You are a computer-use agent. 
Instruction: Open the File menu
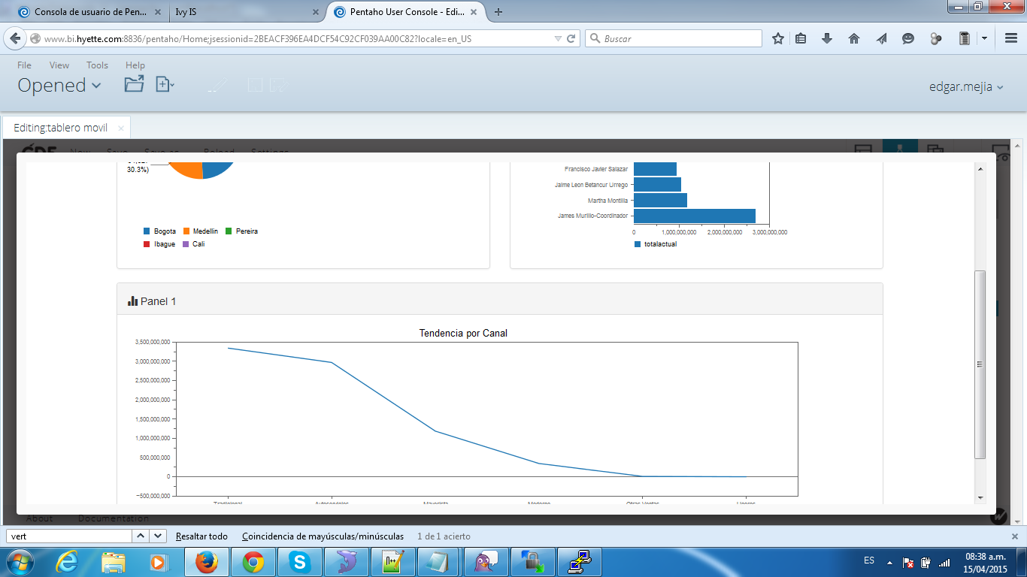click(x=25, y=65)
